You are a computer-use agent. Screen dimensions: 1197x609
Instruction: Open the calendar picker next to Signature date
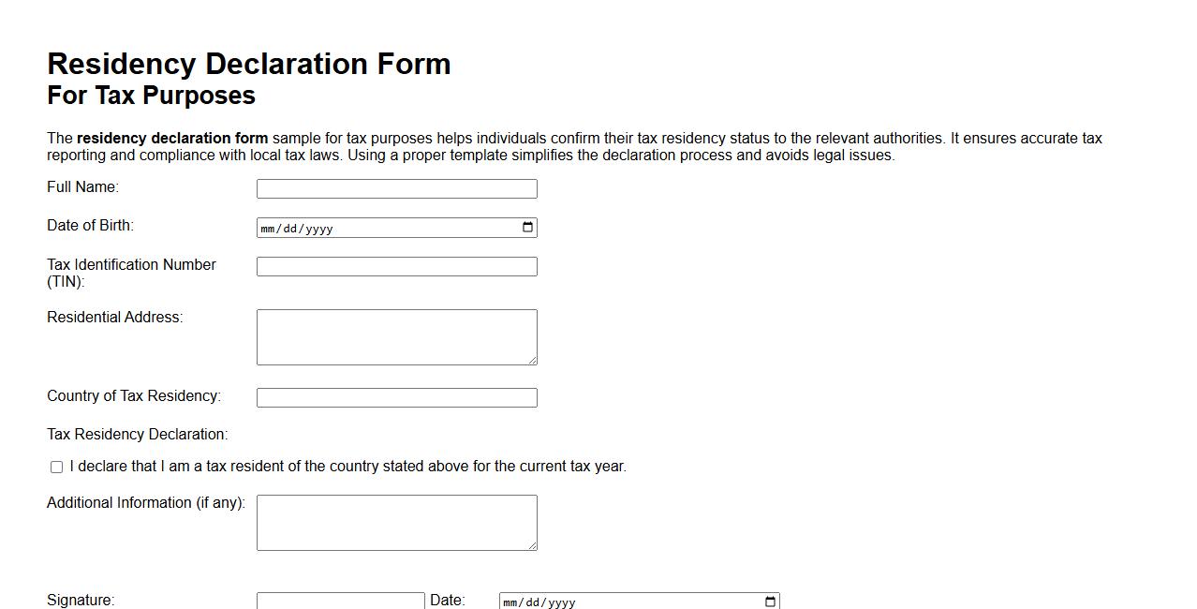pyautogui.click(x=769, y=602)
